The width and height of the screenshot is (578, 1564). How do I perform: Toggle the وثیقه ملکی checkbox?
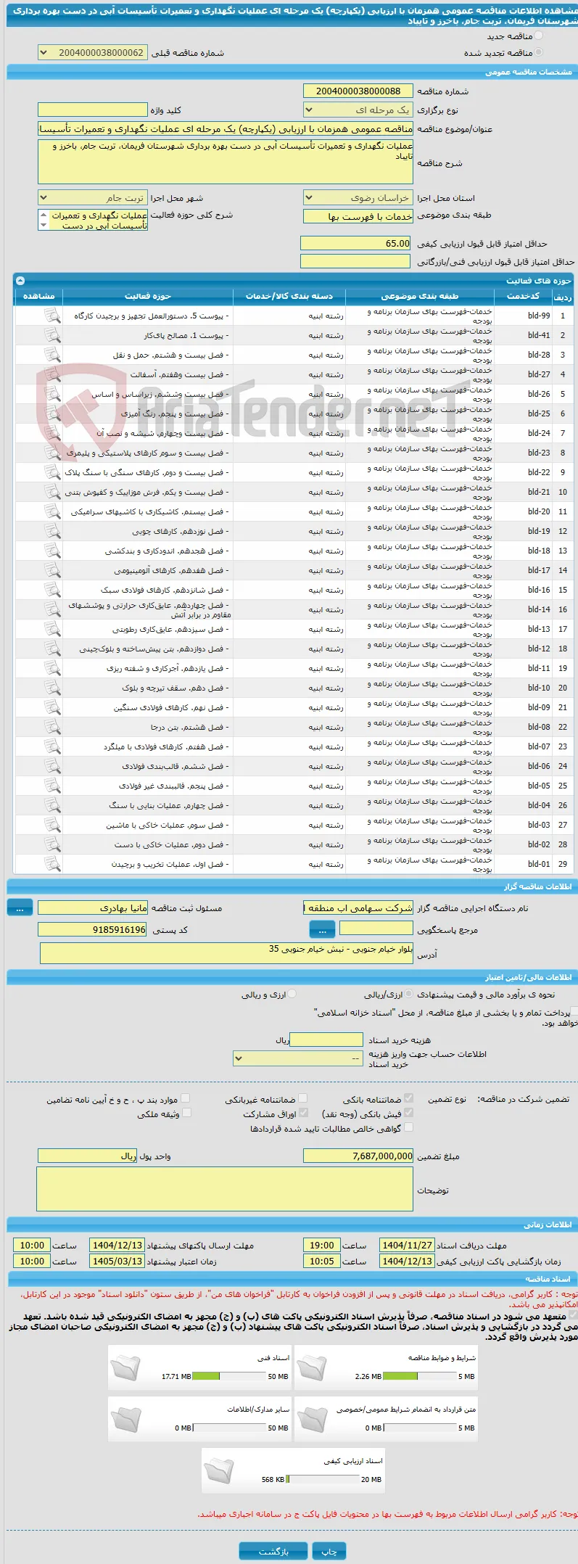click(x=186, y=1113)
